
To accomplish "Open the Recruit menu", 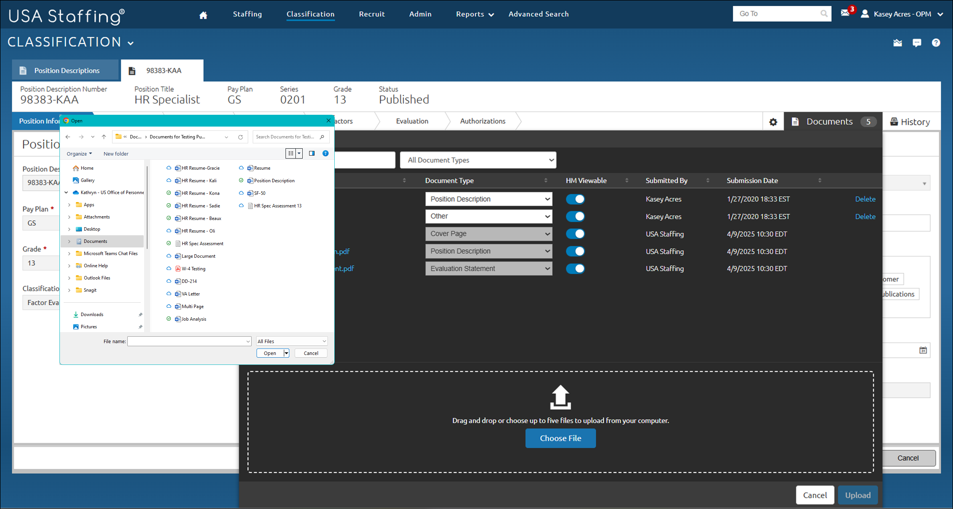I will pyautogui.click(x=372, y=14).
